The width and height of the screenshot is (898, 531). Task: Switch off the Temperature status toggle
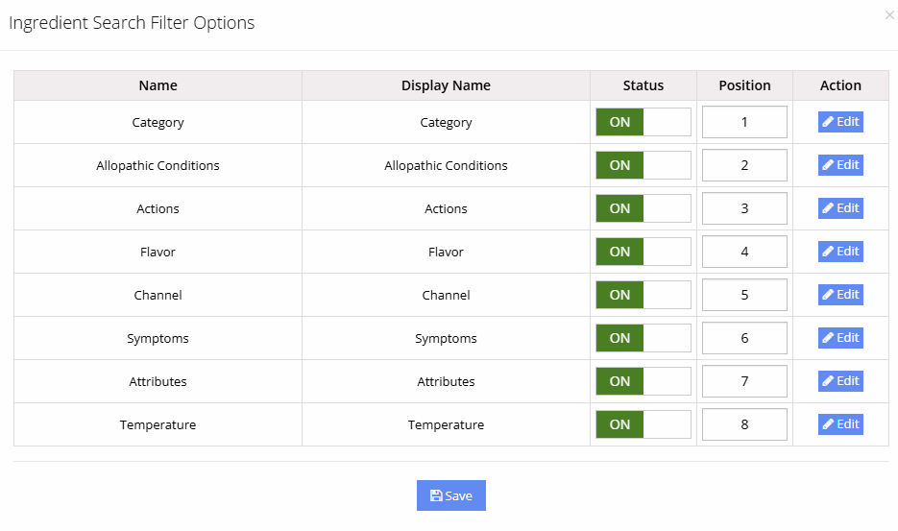(643, 424)
